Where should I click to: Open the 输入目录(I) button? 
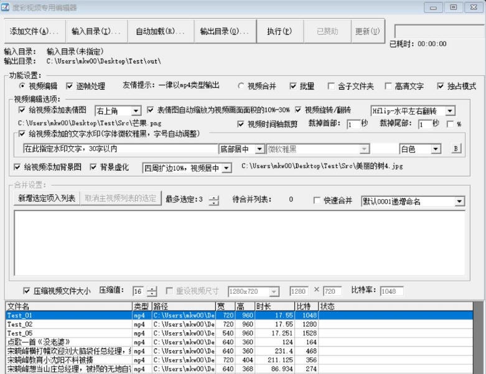(x=96, y=31)
